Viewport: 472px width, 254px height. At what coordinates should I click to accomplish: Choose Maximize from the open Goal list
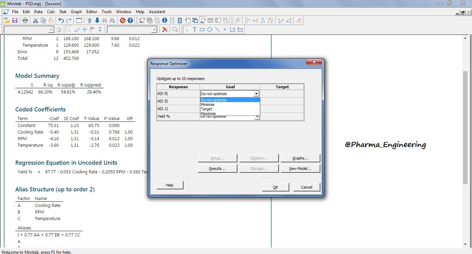point(208,113)
